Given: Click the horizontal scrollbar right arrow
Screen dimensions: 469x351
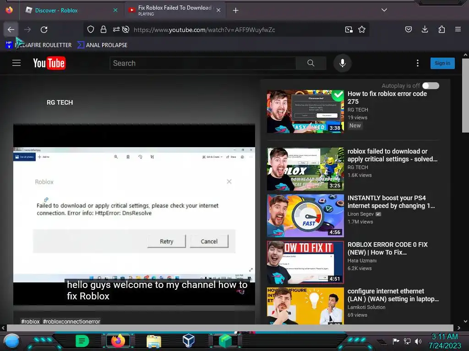Looking at the screenshot, I should (458, 328).
